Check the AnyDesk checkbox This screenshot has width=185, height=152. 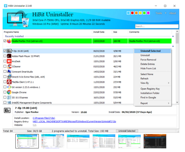pyautogui.click(x=5, y=61)
